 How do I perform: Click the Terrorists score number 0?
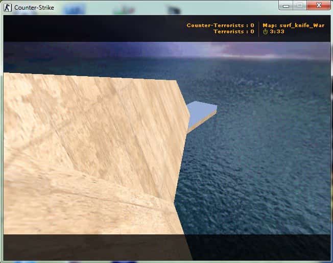(x=252, y=32)
